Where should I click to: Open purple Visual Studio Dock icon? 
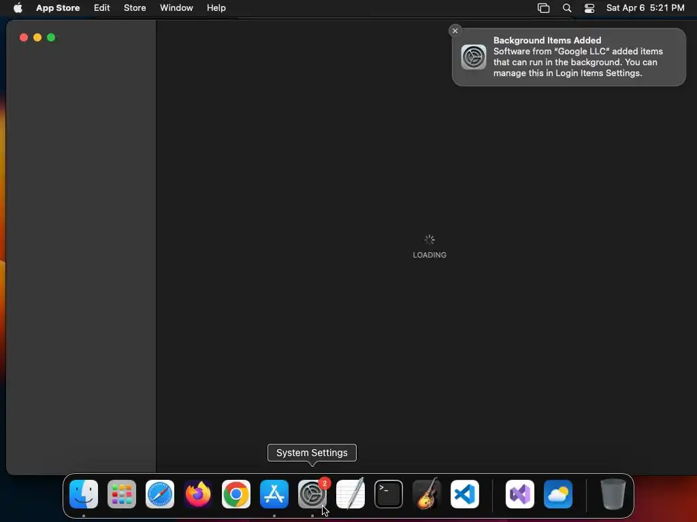click(x=520, y=494)
